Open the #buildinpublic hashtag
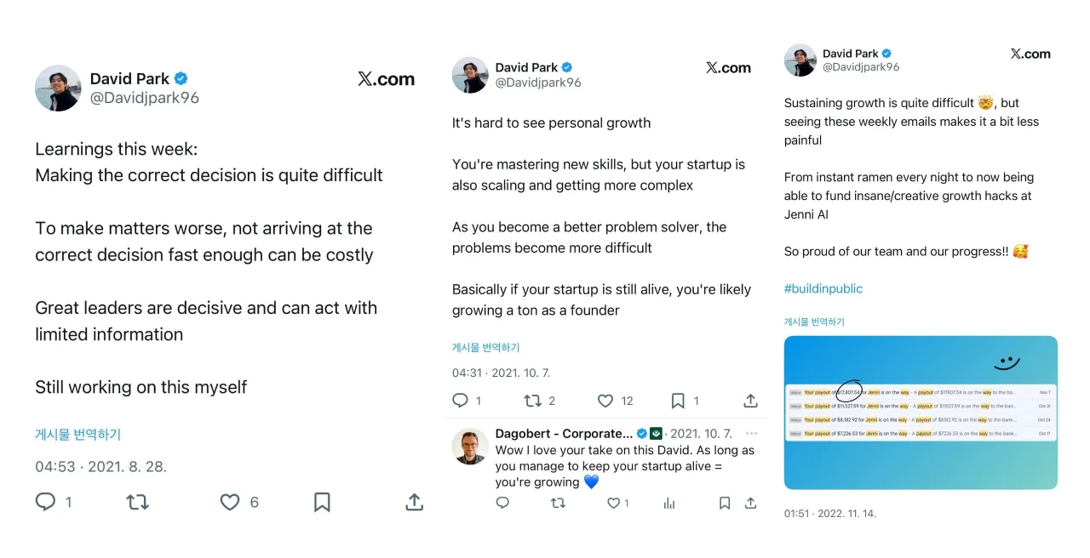Screen dimensions: 1090x558 (823, 288)
